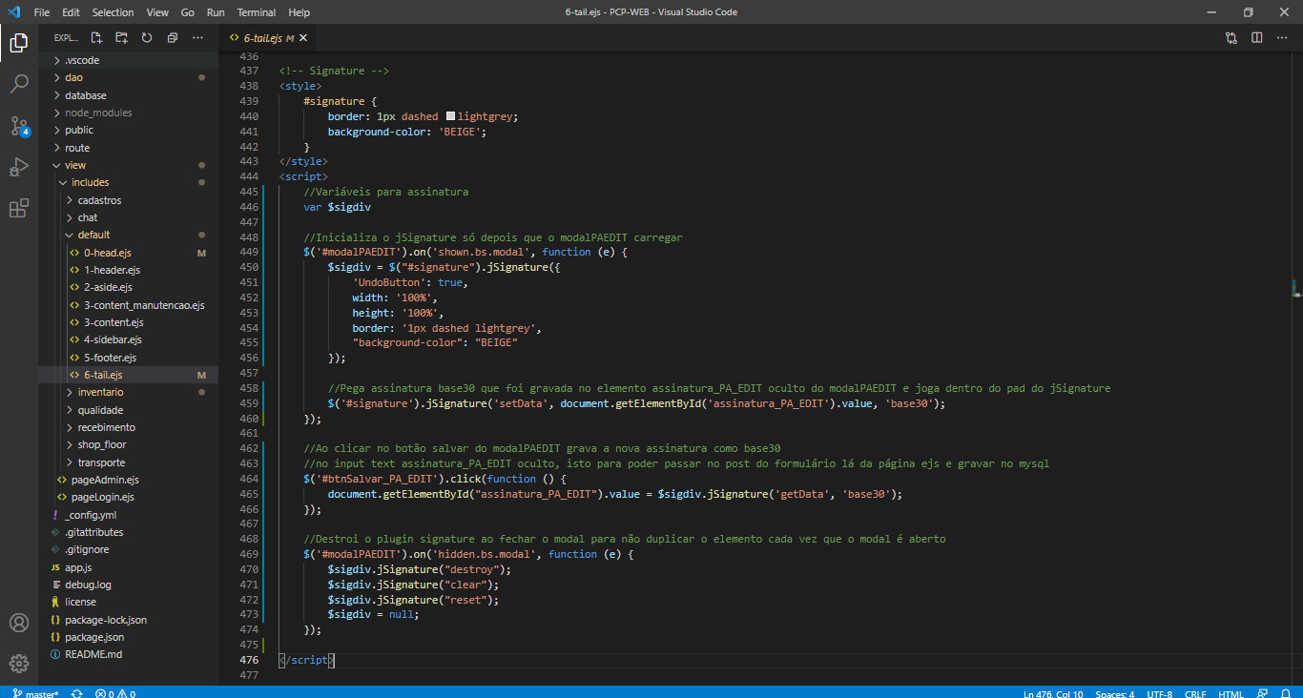Image resolution: width=1303 pixels, height=698 pixels.
Task: Expand the inventario folder
Action: [x=100, y=392]
